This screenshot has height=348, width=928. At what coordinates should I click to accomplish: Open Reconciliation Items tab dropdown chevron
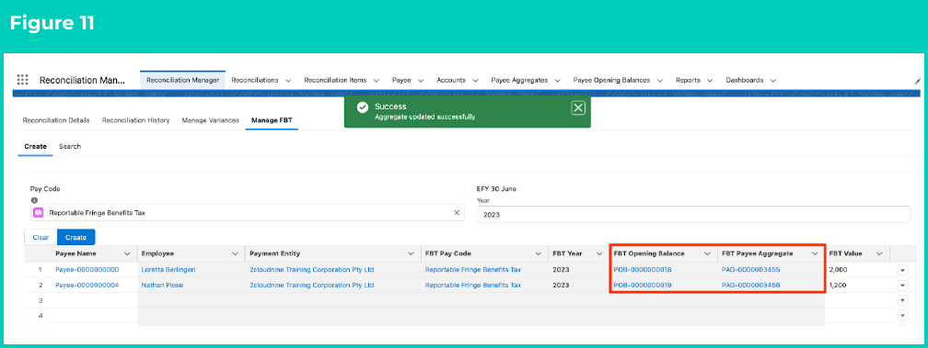pyautogui.click(x=376, y=80)
